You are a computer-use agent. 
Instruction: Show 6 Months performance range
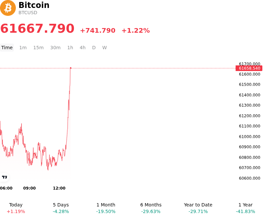(151, 208)
